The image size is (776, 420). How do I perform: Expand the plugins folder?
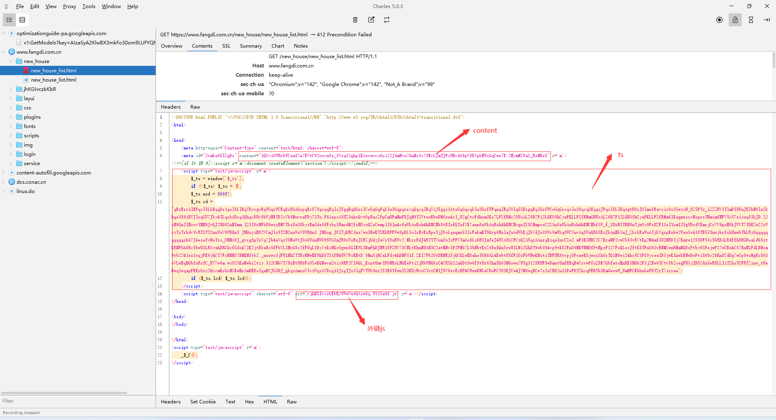coord(11,117)
